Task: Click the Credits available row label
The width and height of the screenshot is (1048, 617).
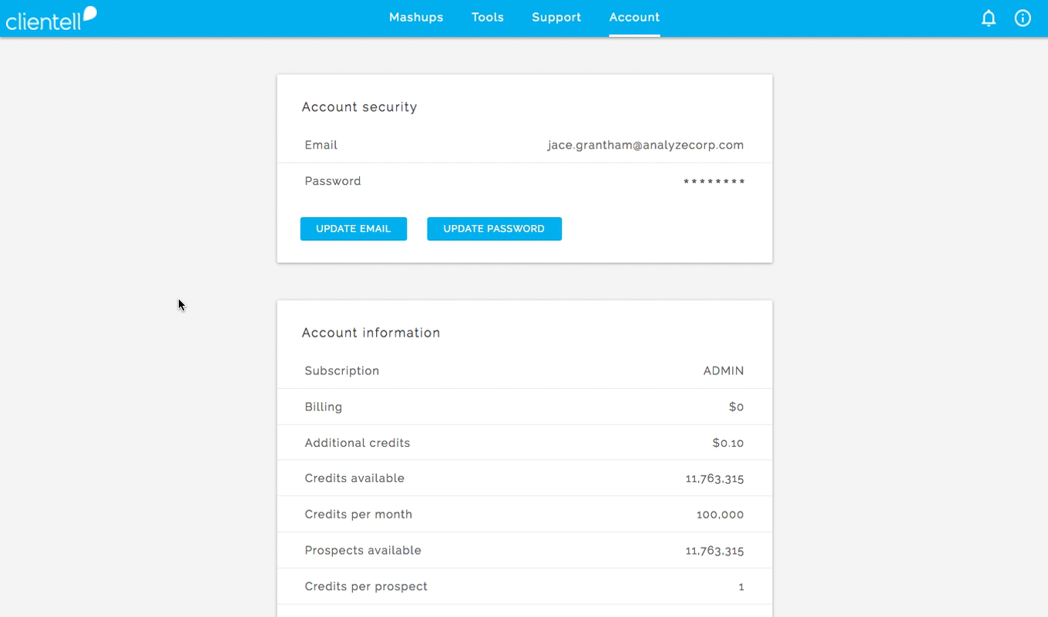Action: coord(354,478)
